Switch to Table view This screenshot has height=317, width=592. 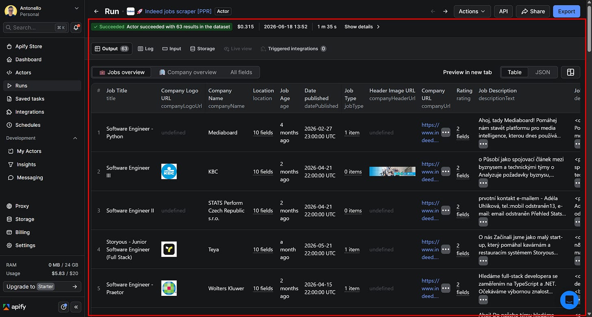[514, 72]
